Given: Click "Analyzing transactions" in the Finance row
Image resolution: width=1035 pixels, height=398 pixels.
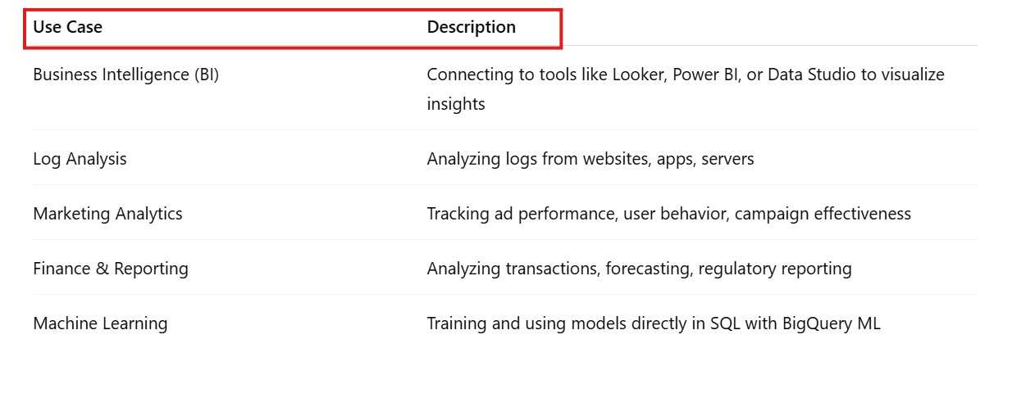Looking at the screenshot, I should [512, 269].
